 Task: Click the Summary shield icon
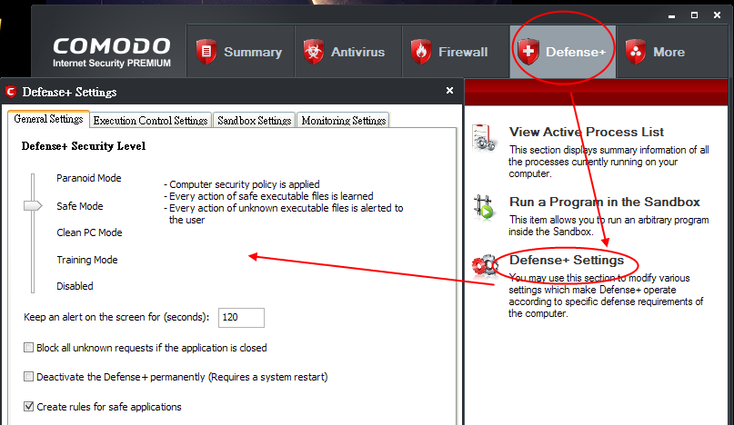[x=206, y=52]
